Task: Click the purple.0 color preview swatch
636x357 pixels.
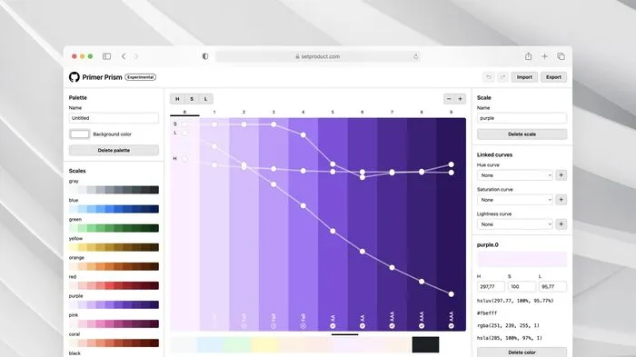Action: coord(522,259)
